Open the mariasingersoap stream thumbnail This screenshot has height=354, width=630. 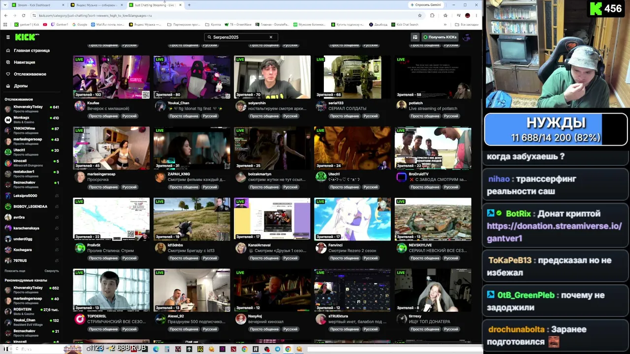111,148
